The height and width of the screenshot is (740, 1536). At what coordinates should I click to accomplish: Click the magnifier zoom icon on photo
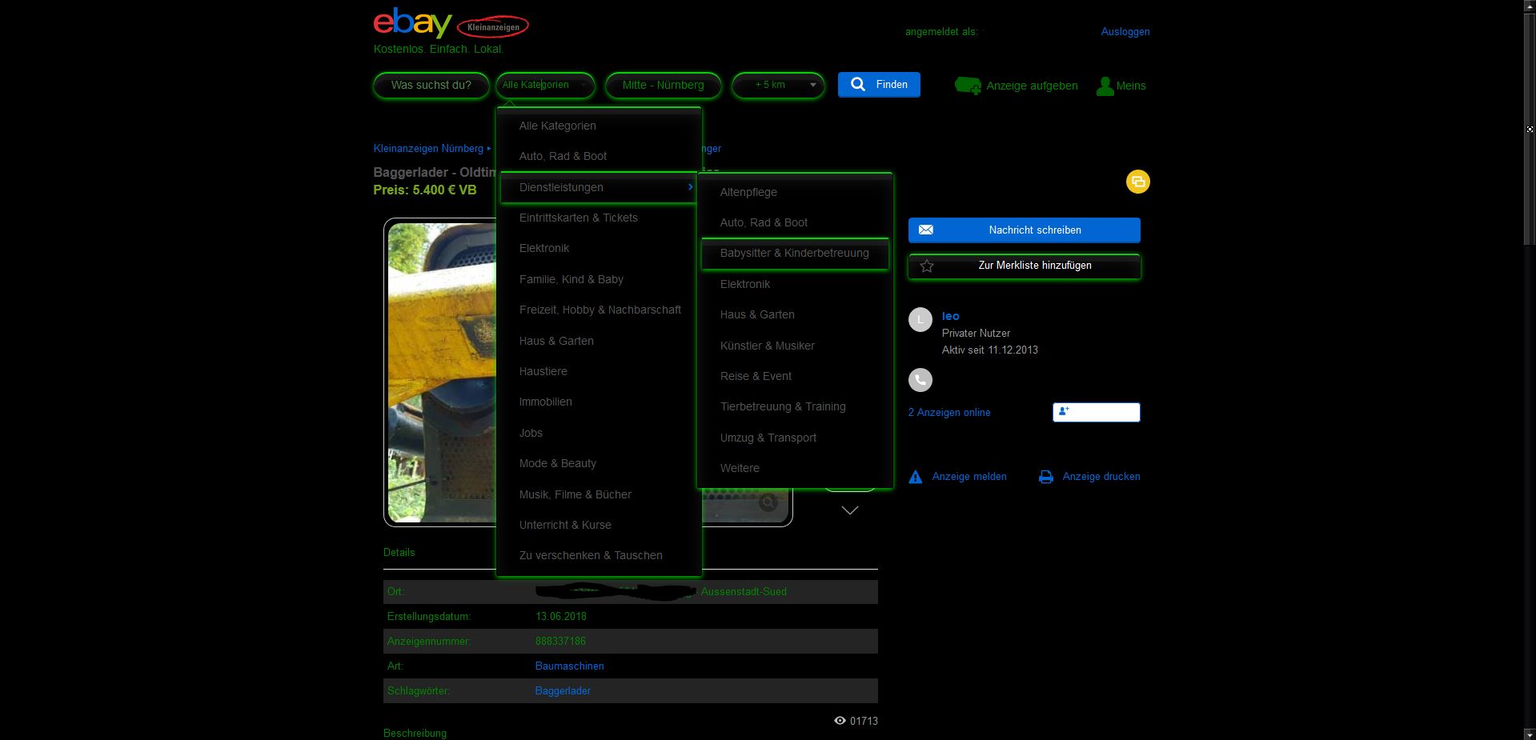pos(768,502)
